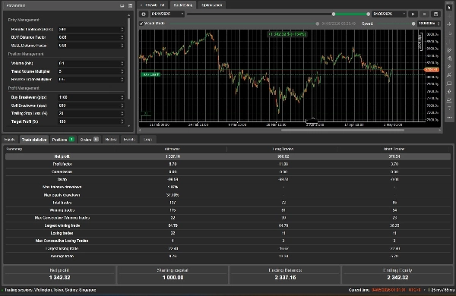The width and height of the screenshot is (456, 296).
Task: Switch to the Optimization tab
Action: [x=212, y=5]
